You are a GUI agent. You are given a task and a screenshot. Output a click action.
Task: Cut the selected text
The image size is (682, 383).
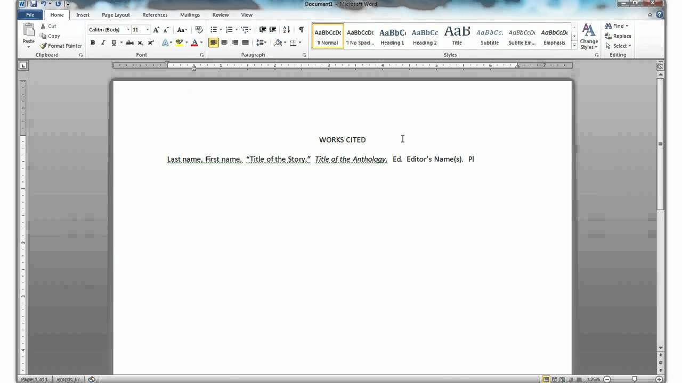point(48,26)
